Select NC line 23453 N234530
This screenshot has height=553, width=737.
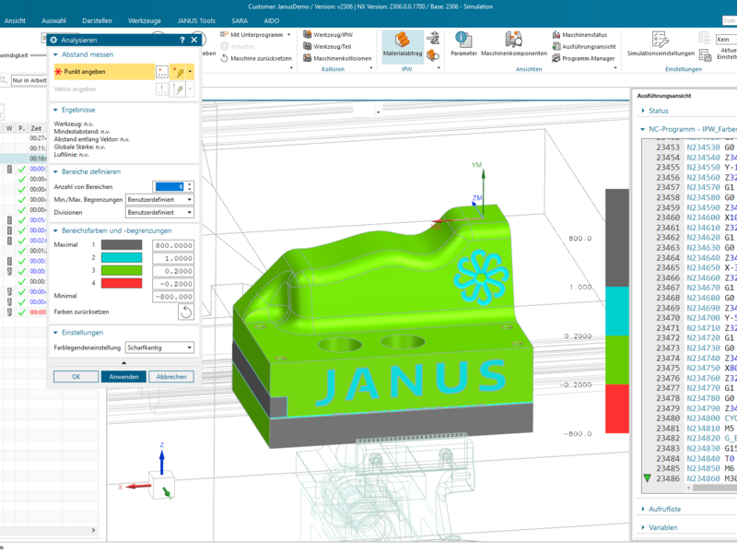(696, 147)
